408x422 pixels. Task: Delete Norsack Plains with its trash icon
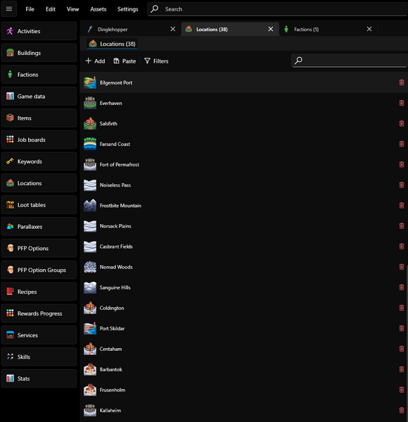402,226
